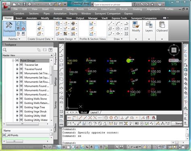Select the Line tool on vertical draw toolbar

click(61, 46)
